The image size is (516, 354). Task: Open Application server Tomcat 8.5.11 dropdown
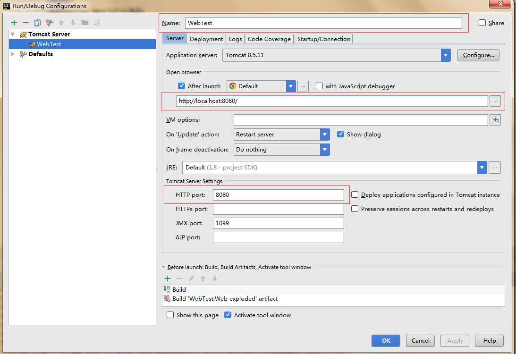click(336, 55)
